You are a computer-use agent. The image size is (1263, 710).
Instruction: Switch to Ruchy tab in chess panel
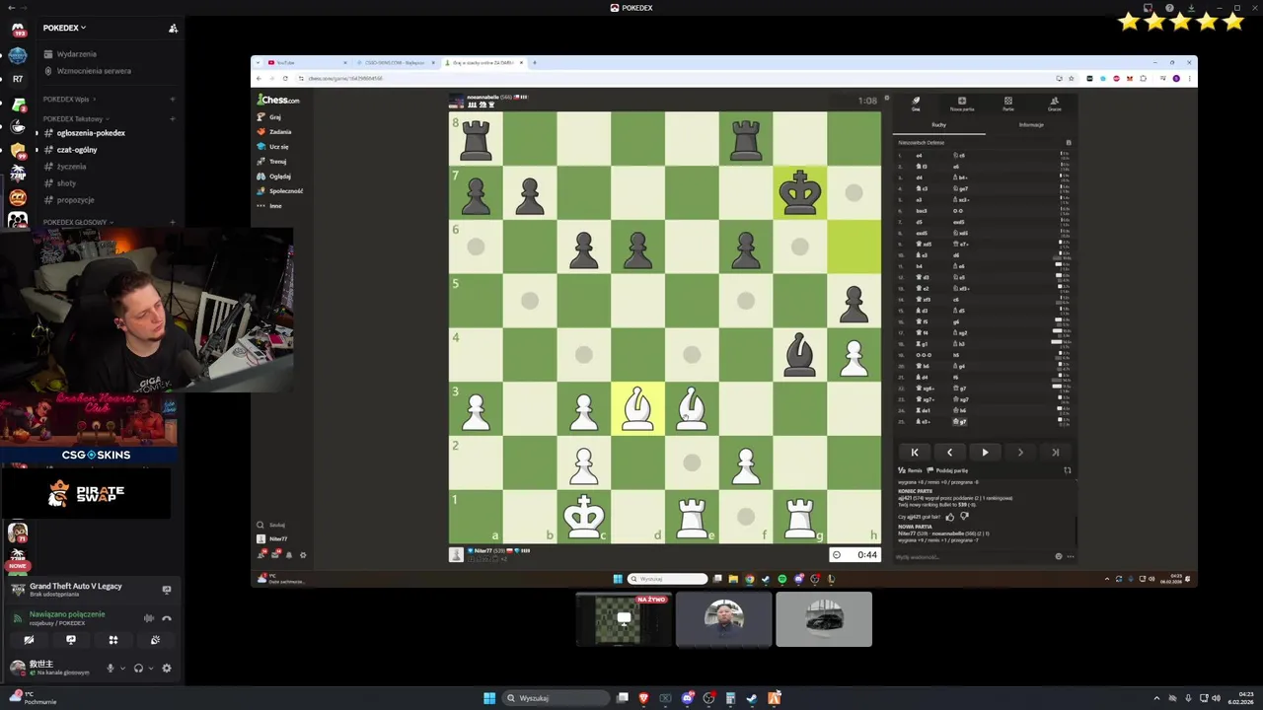pos(938,124)
